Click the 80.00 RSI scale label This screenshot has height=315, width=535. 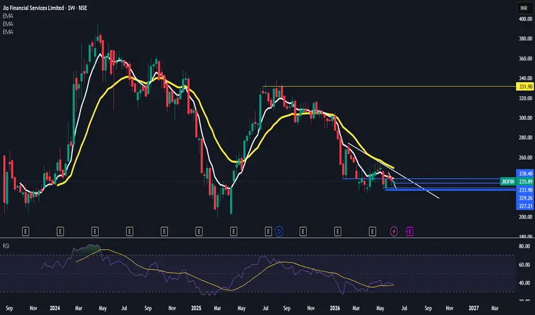coord(525,246)
